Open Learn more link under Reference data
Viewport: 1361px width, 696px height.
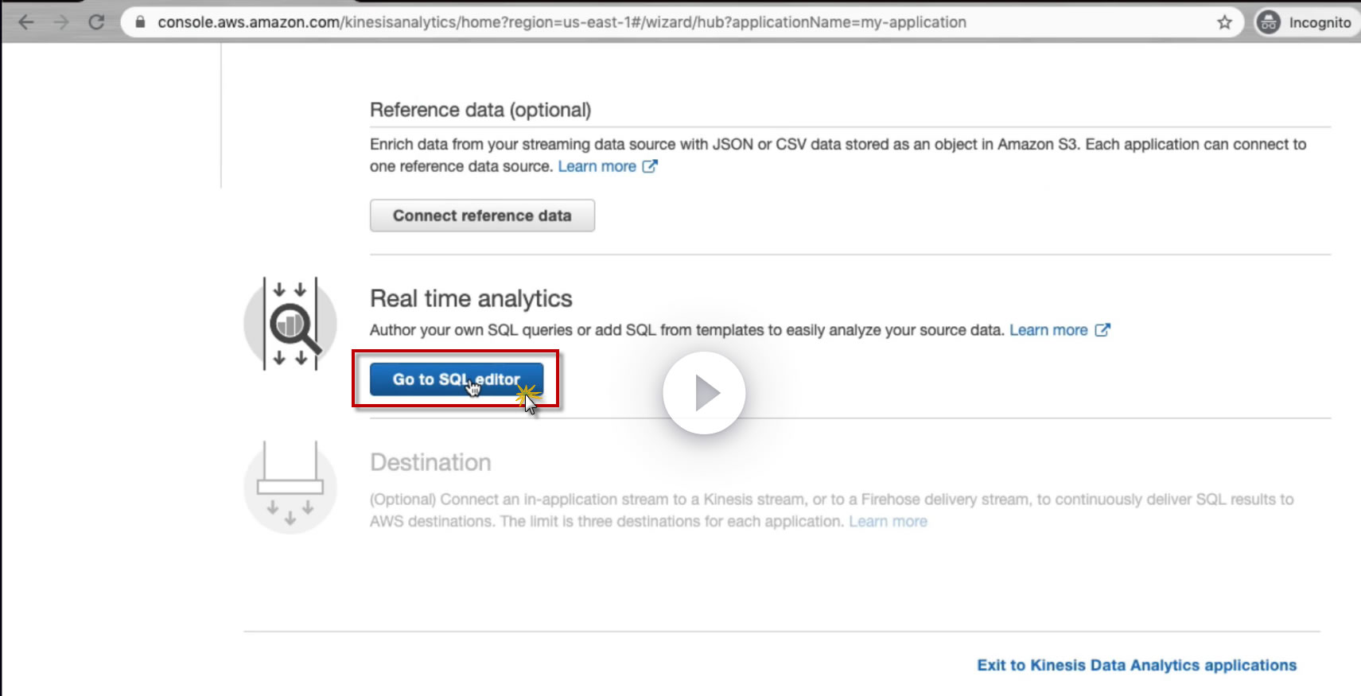[x=597, y=166]
